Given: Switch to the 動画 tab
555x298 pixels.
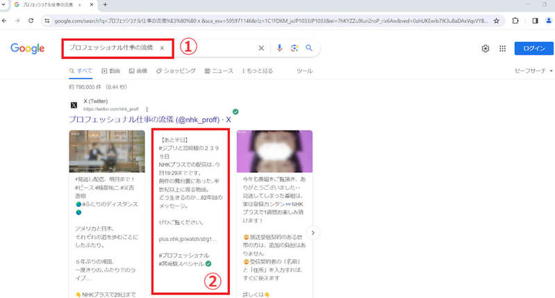Looking at the screenshot, I should [x=110, y=71].
